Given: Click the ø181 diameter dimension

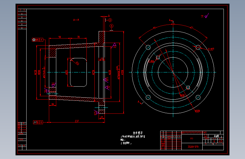Looking at the screenshot, I should [x=183, y=95].
